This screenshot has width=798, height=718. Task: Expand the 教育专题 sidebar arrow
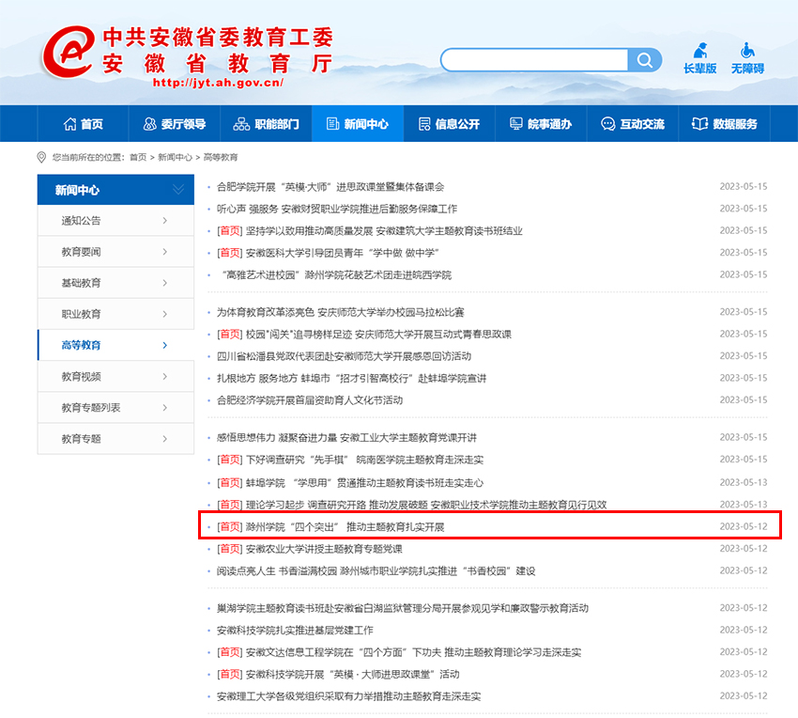(165, 439)
